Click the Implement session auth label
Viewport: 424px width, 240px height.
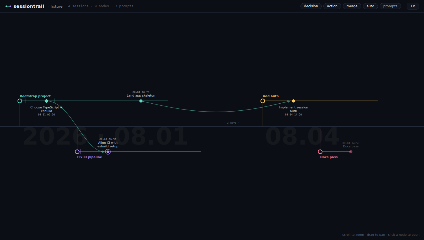click(x=293, y=109)
